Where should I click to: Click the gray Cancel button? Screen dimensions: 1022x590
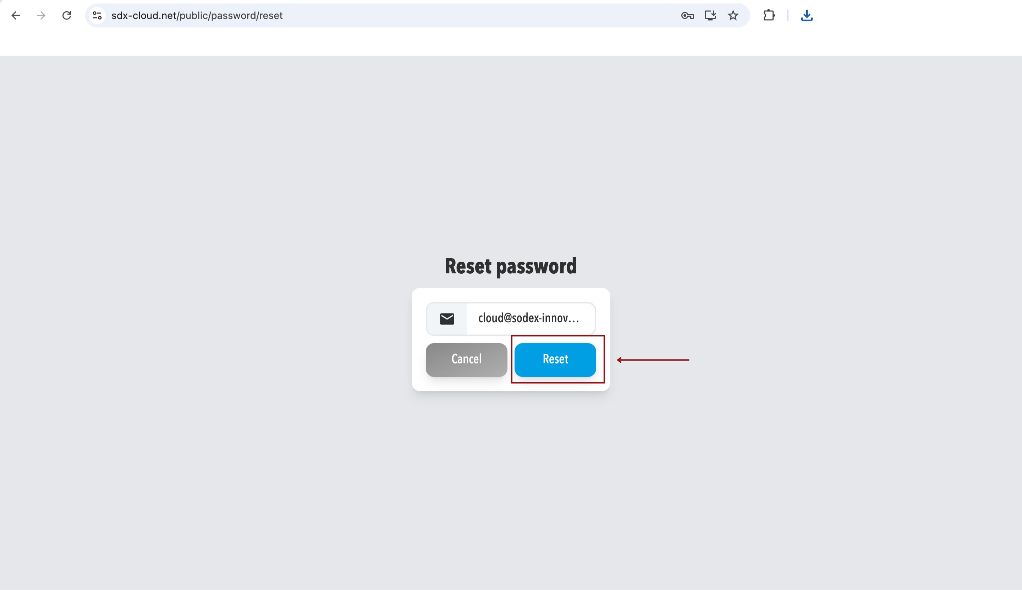point(466,360)
